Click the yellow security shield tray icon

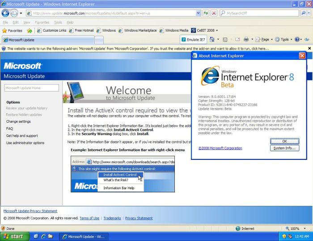click(284, 237)
